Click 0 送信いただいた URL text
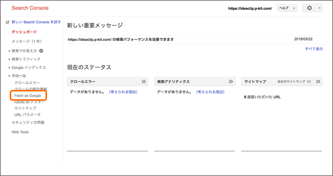This screenshot has width=333, height=176. point(262,97)
